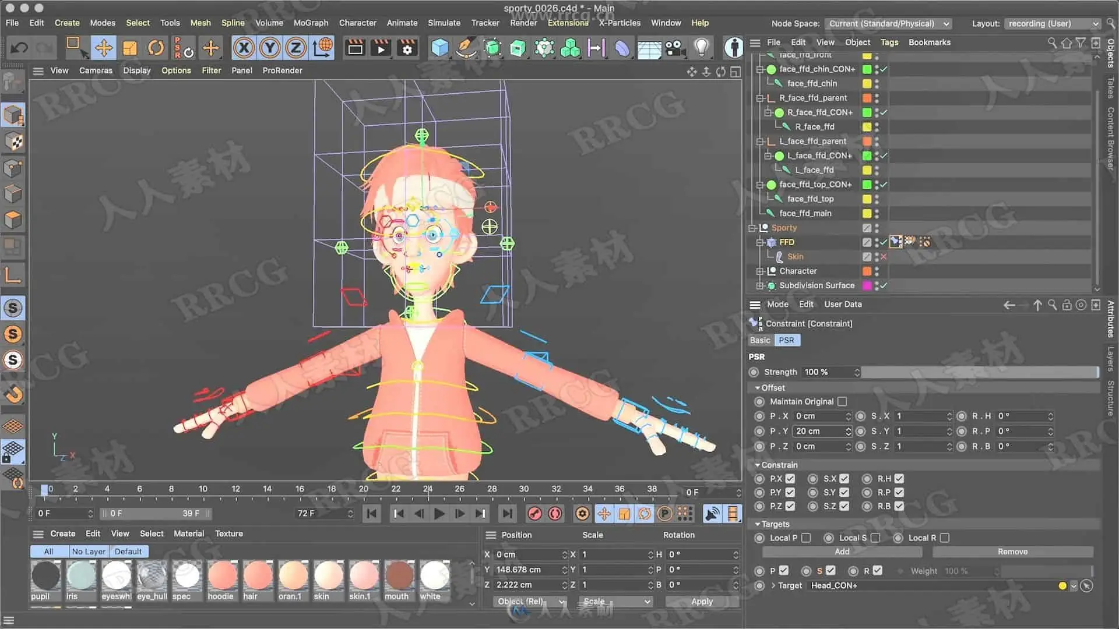Collapse the Offset section
Image resolution: width=1119 pixels, height=629 pixels.
coord(758,388)
